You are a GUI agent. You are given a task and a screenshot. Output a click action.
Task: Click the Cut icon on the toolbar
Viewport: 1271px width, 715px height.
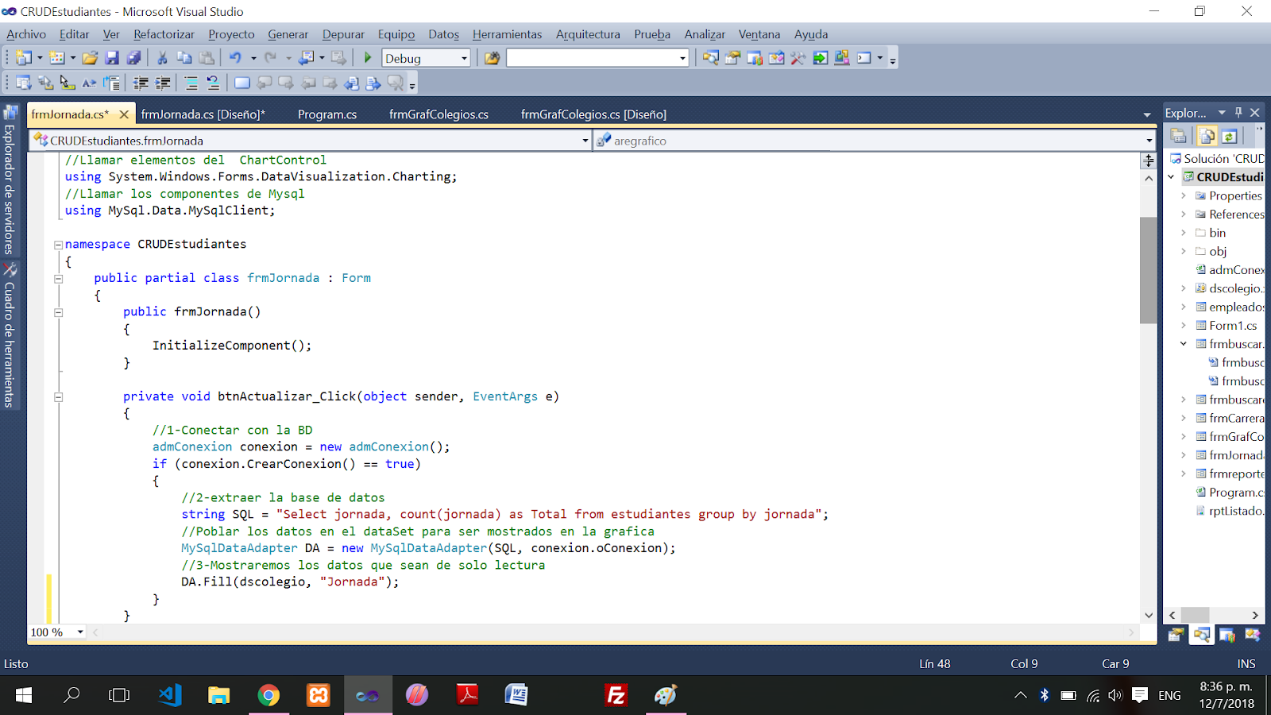162,57
